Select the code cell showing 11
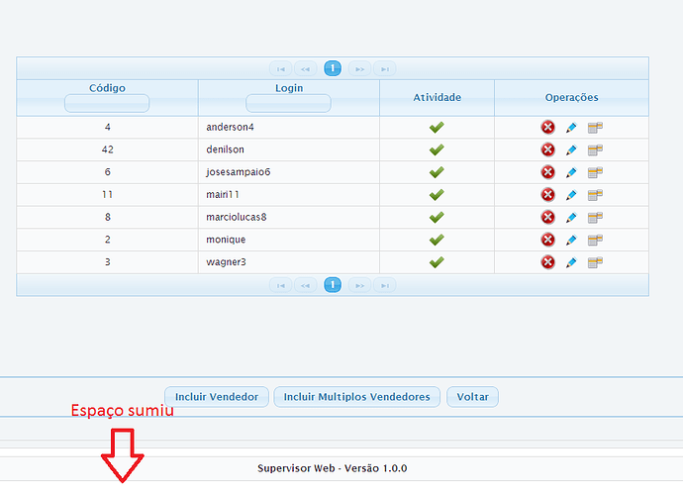Viewport: 683px width, 495px height. 107,195
